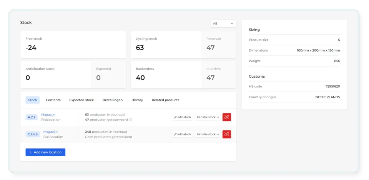Image resolution: width=369 pixels, height=180 pixels.
Task: Click Geen producten gereserveerd text
Action: (x=108, y=137)
